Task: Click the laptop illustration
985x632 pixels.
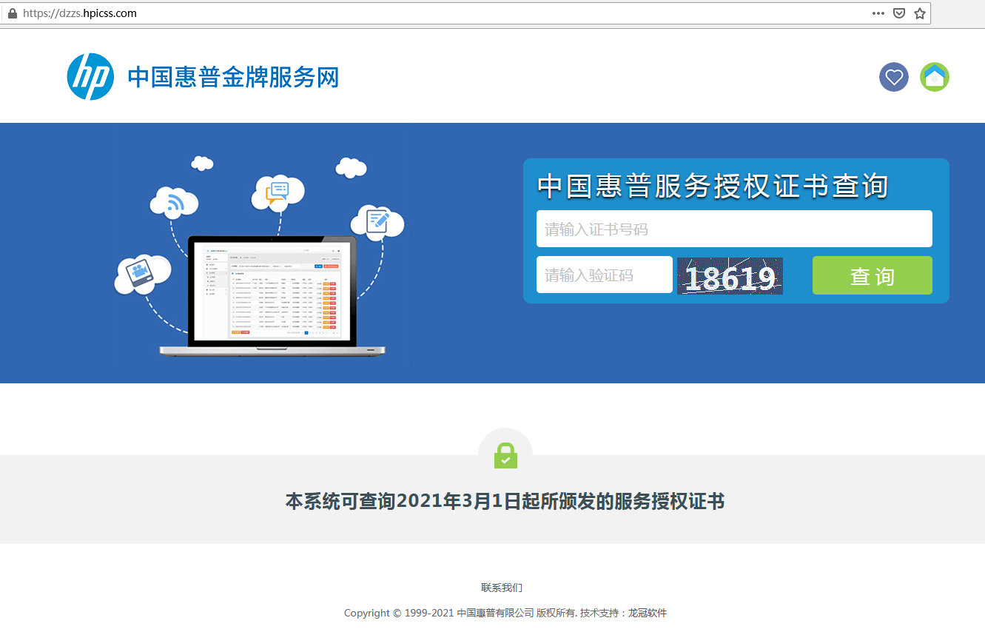Action: coord(272,296)
